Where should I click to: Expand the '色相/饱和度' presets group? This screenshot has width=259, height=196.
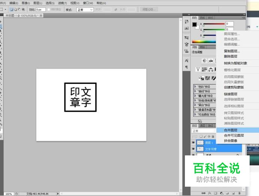tap(195, 100)
